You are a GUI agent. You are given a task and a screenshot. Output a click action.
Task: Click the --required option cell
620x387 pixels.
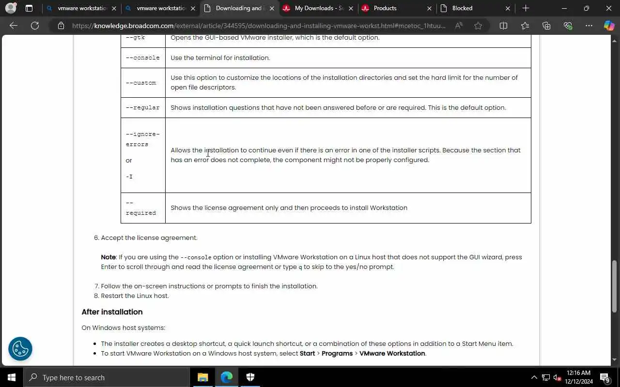tap(143, 208)
